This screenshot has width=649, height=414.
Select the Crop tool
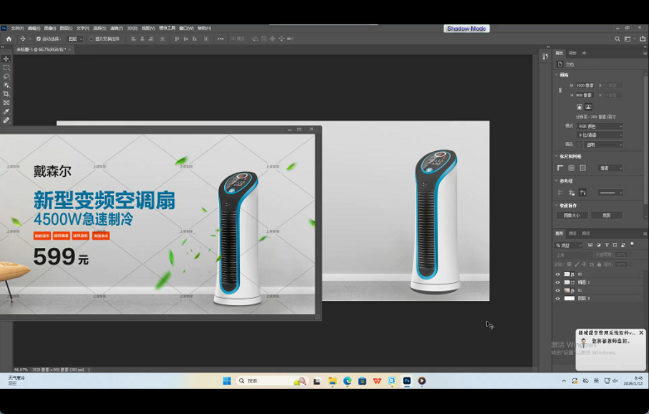point(7,94)
